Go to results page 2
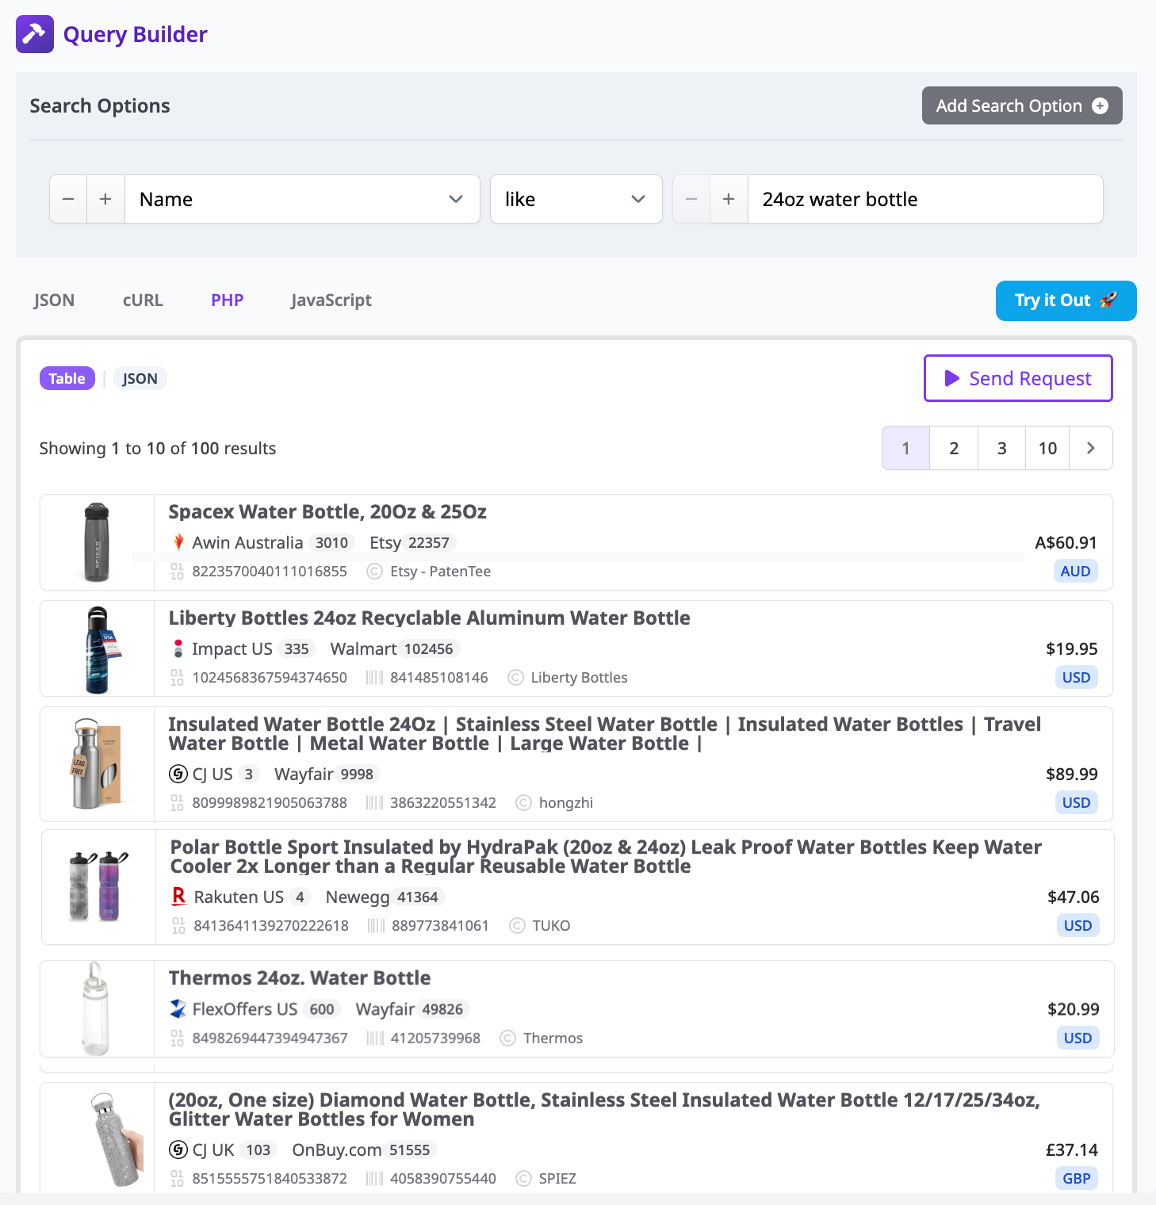1156x1205 pixels. (954, 448)
